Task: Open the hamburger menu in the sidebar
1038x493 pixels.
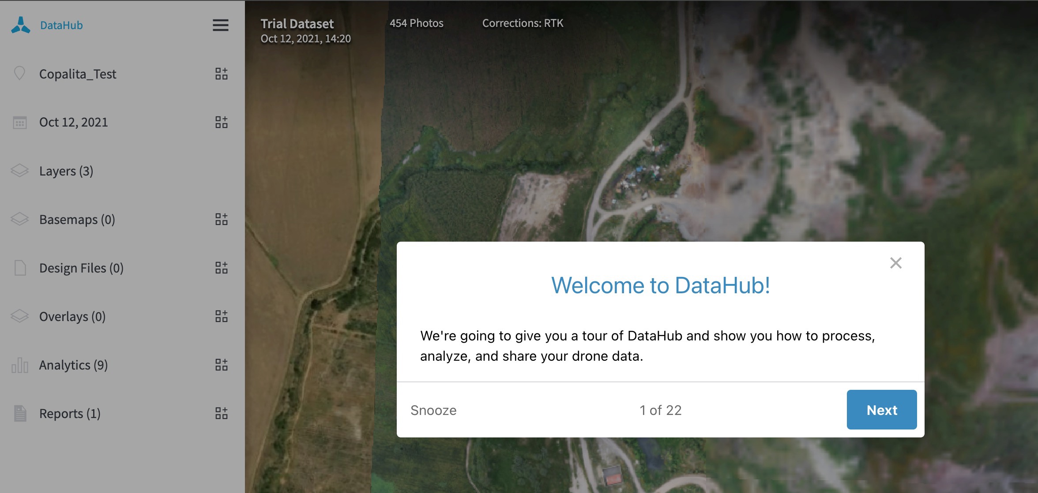Action: click(221, 25)
